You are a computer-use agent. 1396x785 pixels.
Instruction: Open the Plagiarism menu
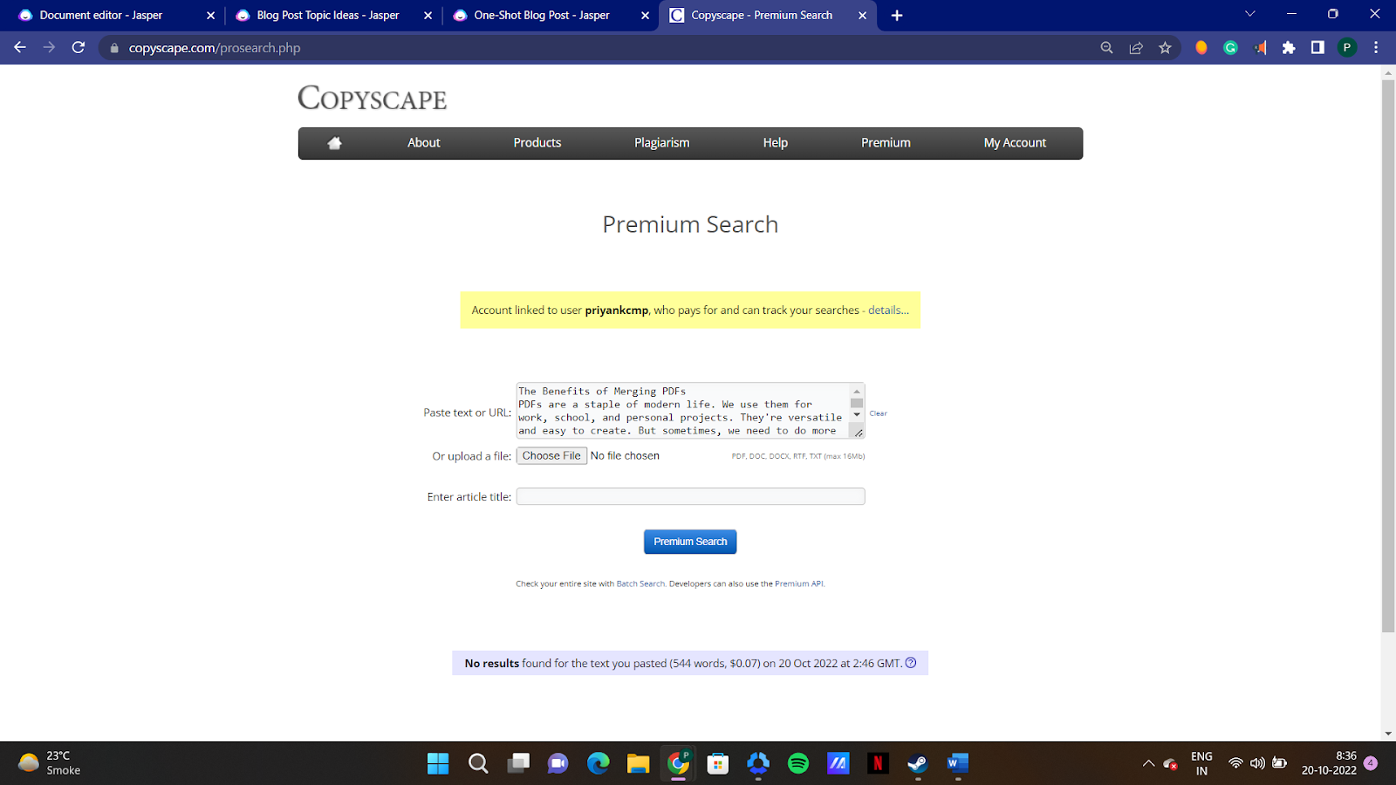pos(662,143)
